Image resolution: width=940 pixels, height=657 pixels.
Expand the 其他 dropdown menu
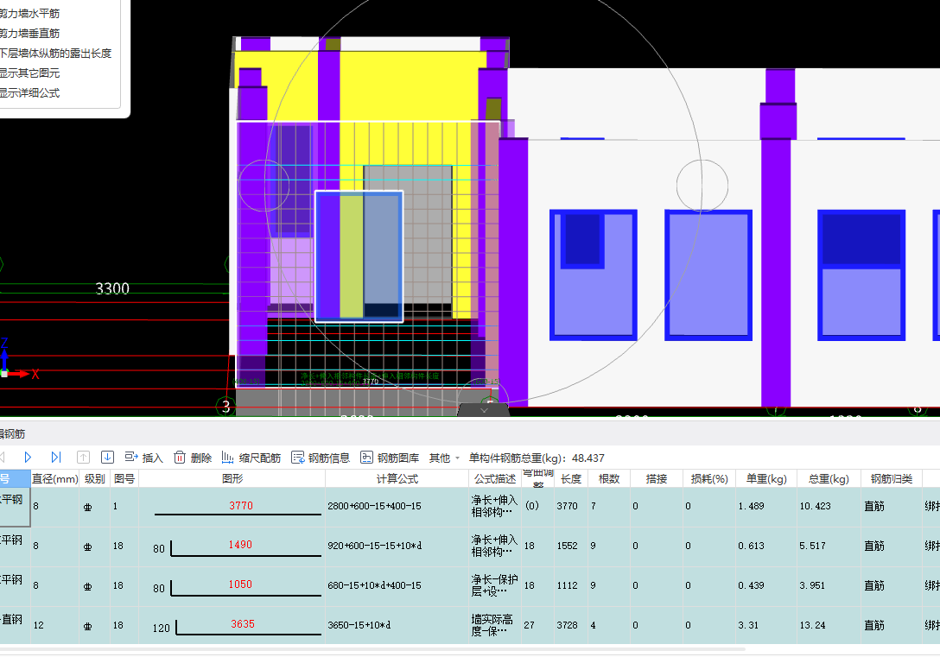444,458
